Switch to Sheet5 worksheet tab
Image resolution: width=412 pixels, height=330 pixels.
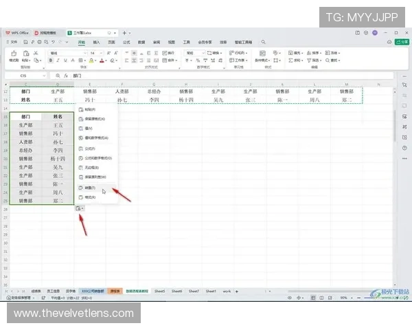[159, 291]
